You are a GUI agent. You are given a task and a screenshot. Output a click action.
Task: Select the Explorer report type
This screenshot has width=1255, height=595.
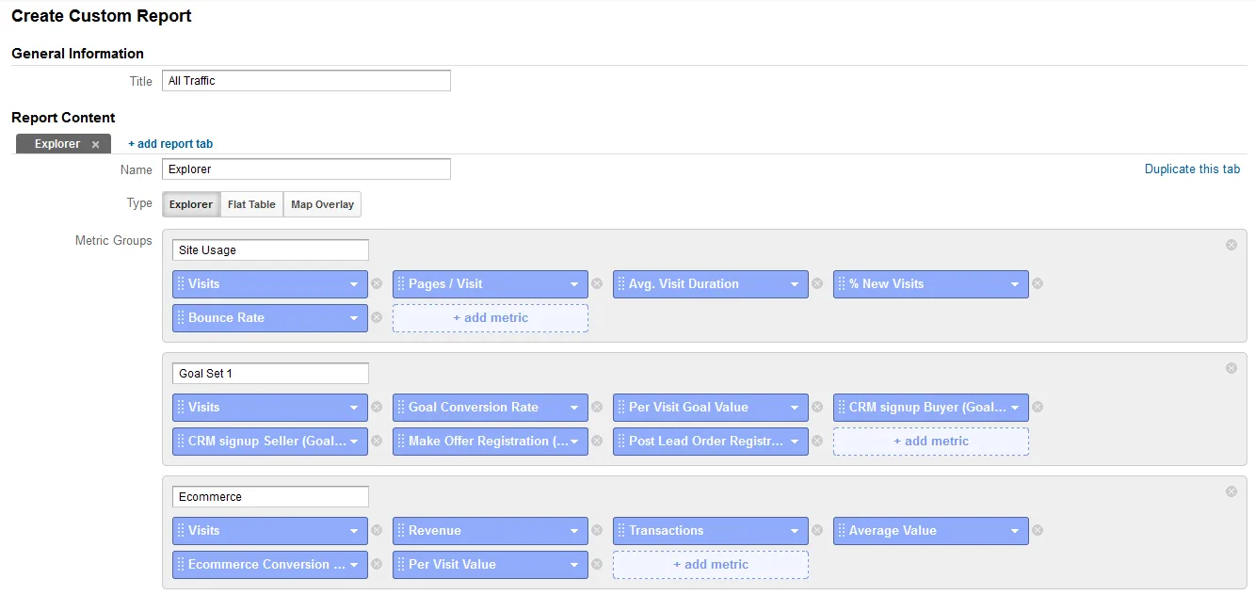(x=191, y=204)
